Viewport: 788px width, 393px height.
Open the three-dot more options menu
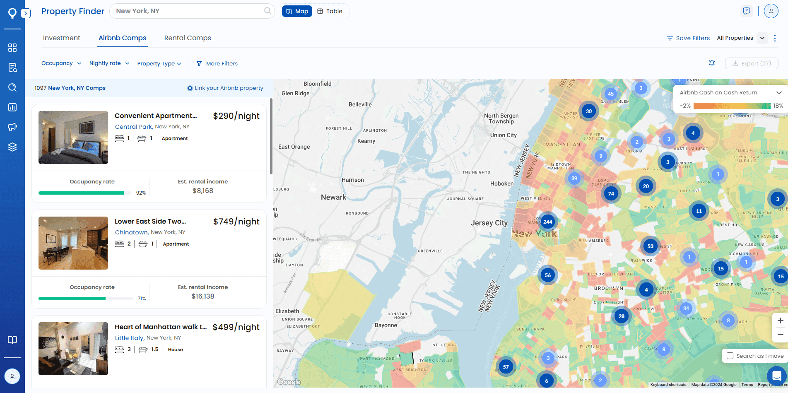pos(775,38)
